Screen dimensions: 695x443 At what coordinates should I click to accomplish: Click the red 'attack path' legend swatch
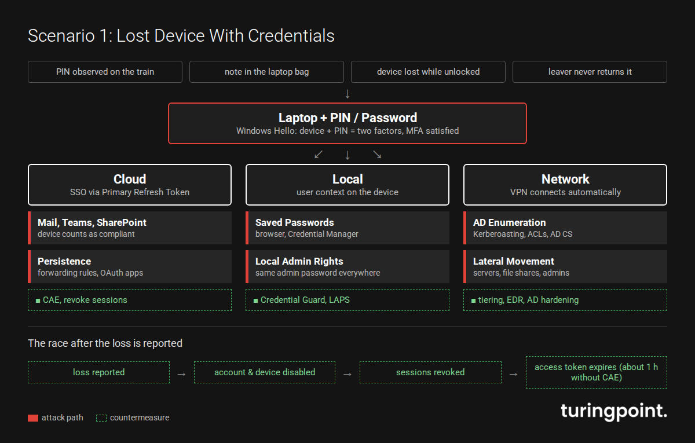click(x=33, y=418)
